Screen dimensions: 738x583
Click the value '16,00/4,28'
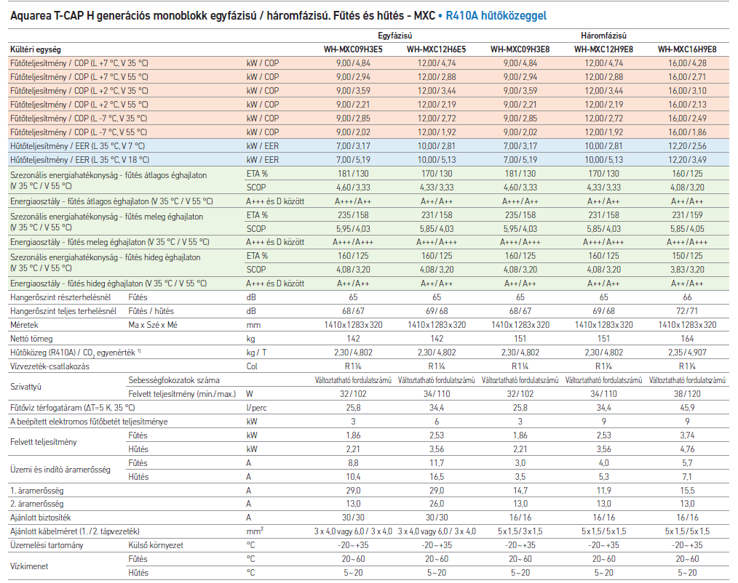point(687,63)
